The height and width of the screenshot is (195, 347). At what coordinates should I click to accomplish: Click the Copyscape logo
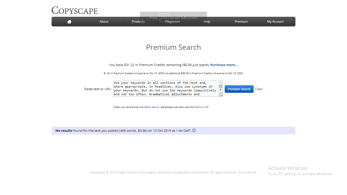coord(75,10)
